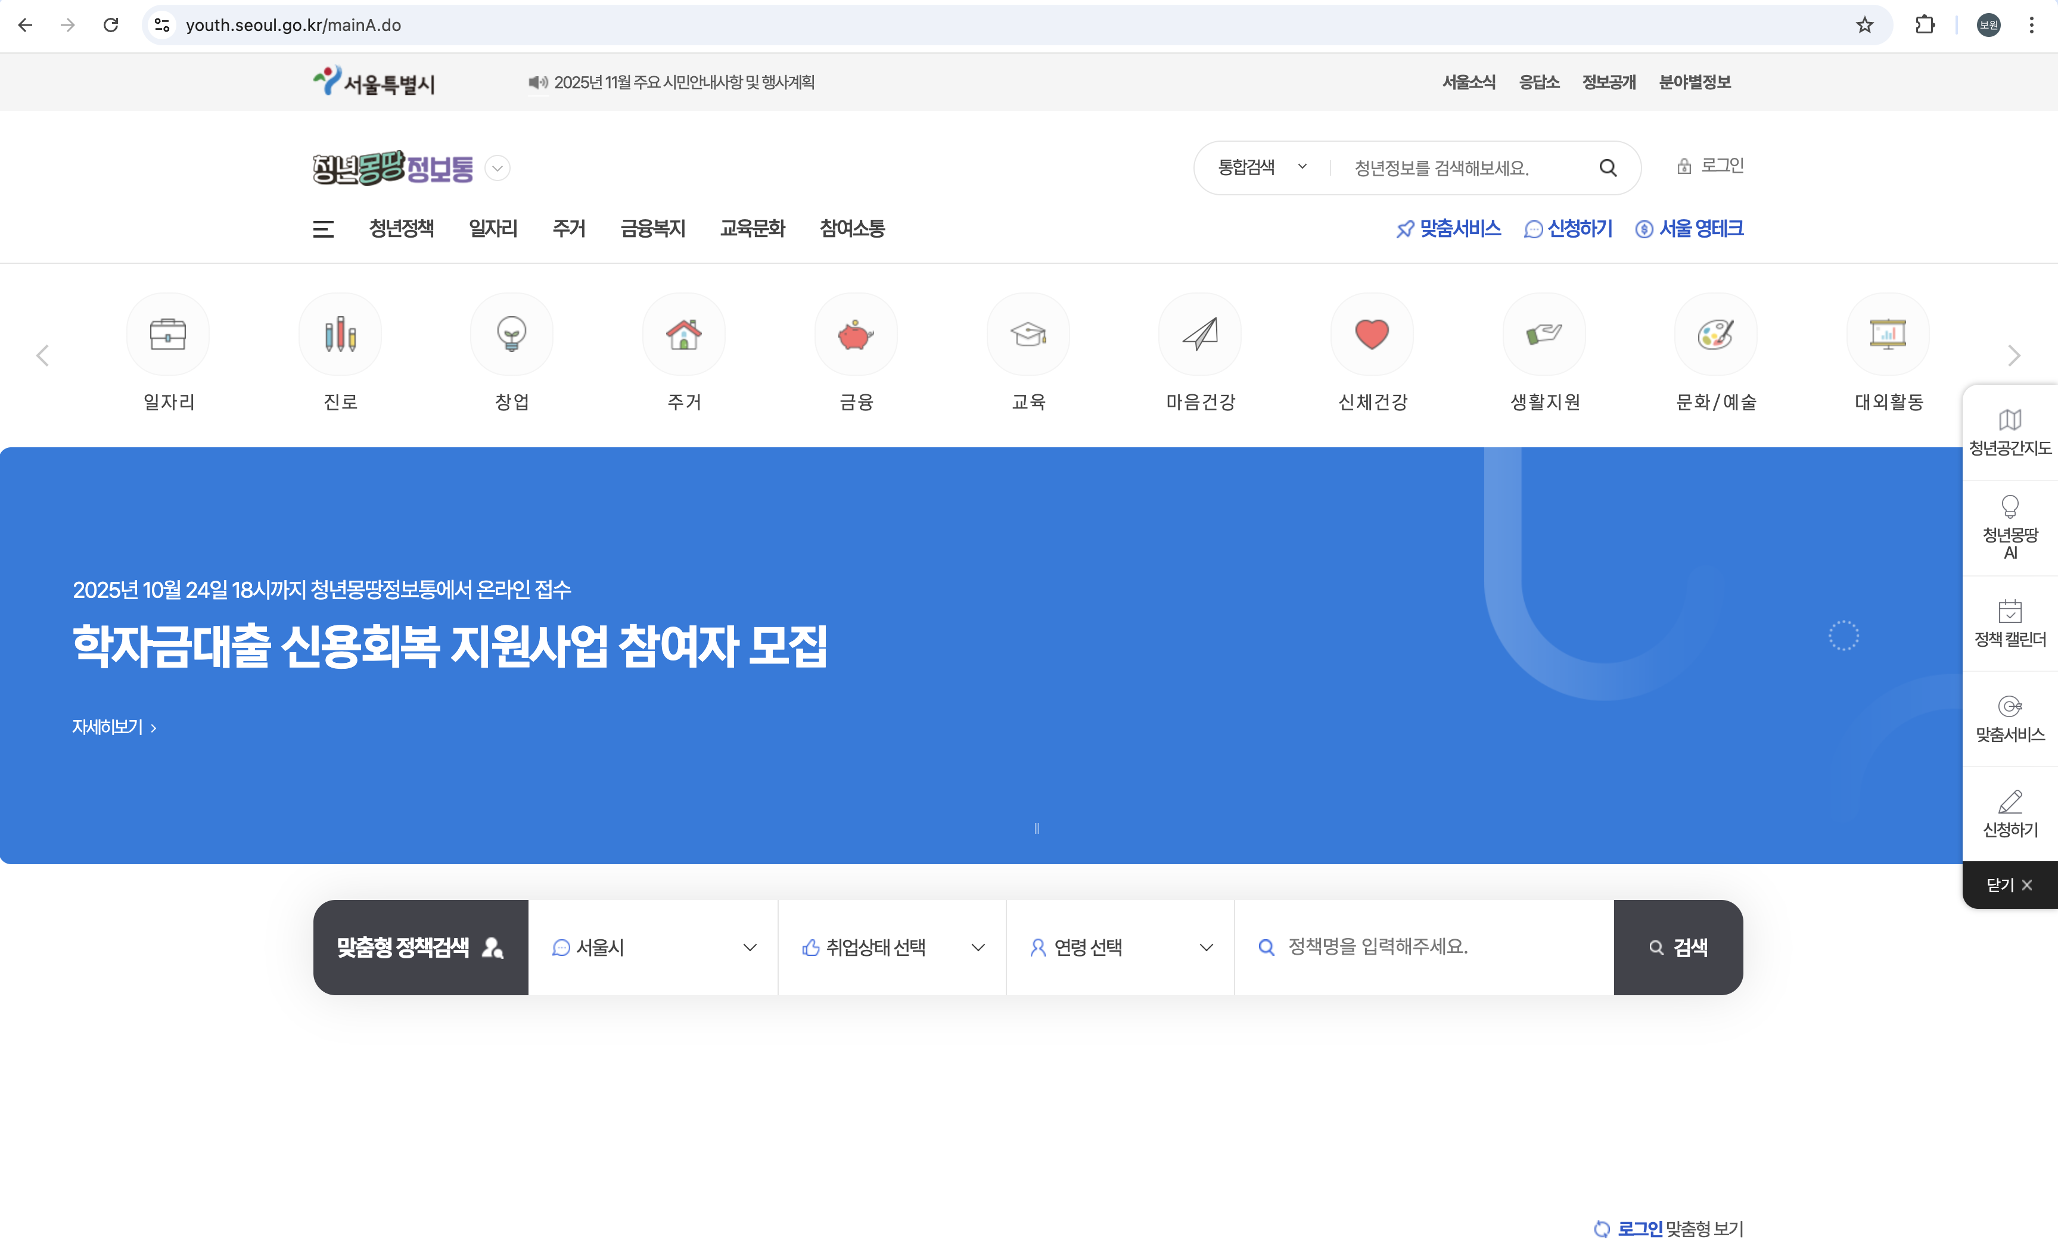Select the 금융 piggy bank icon

click(855, 334)
